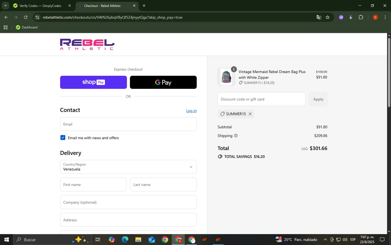391x245 pixels.
Task: Click the First name field
Action: click(x=93, y=184)
